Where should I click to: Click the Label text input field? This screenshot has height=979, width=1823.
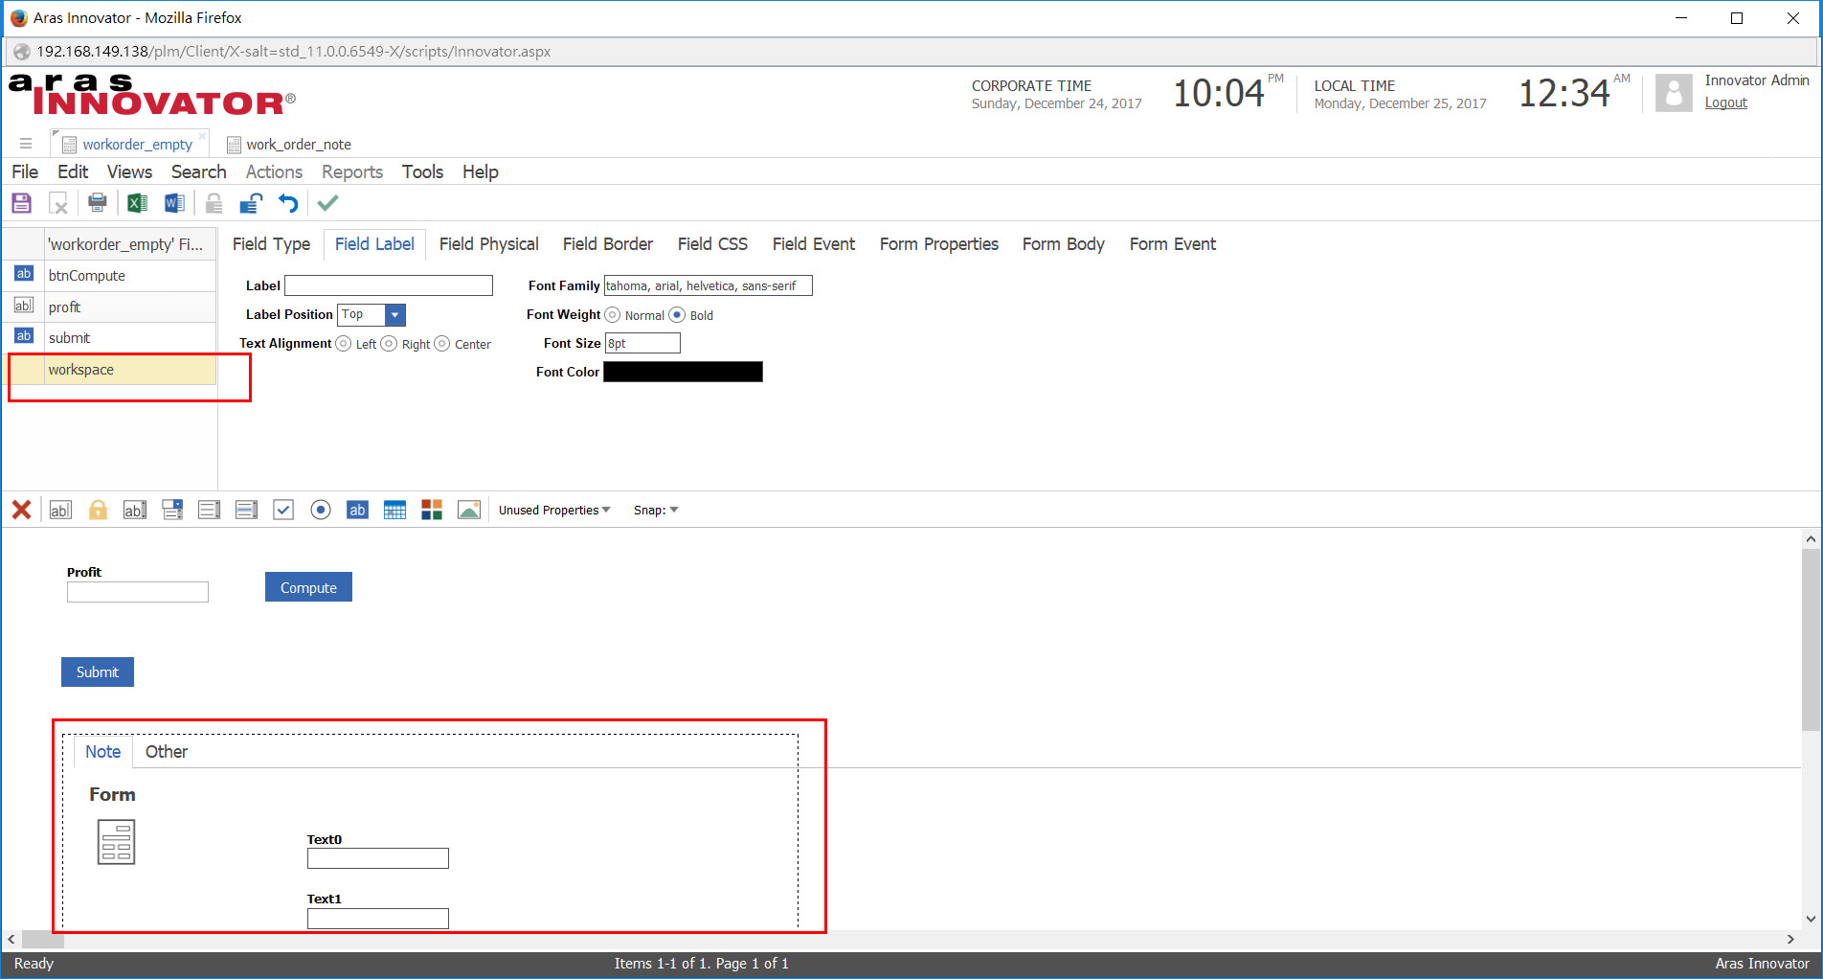pos(389,285)
